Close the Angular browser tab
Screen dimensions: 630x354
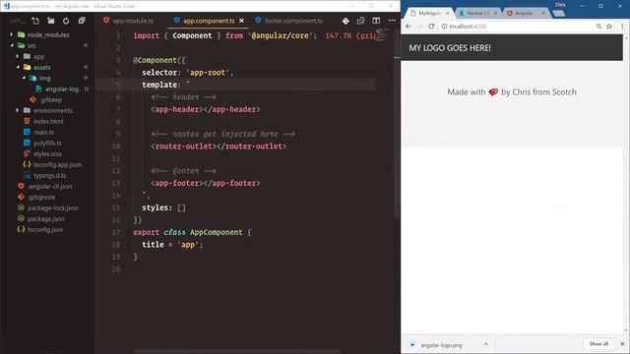pos(543,13)
